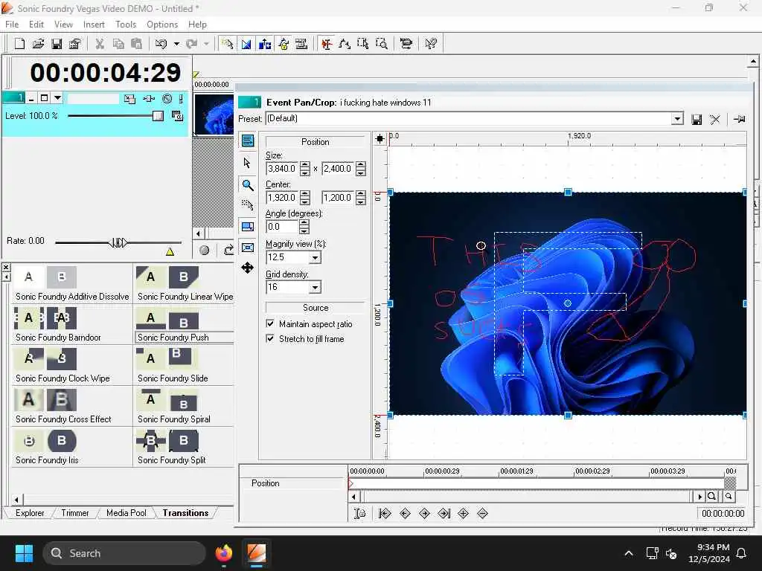This screenshot has height=571, width=762.
Task: Open track 1 header dropdown arrow
Action: click(57, 98)
